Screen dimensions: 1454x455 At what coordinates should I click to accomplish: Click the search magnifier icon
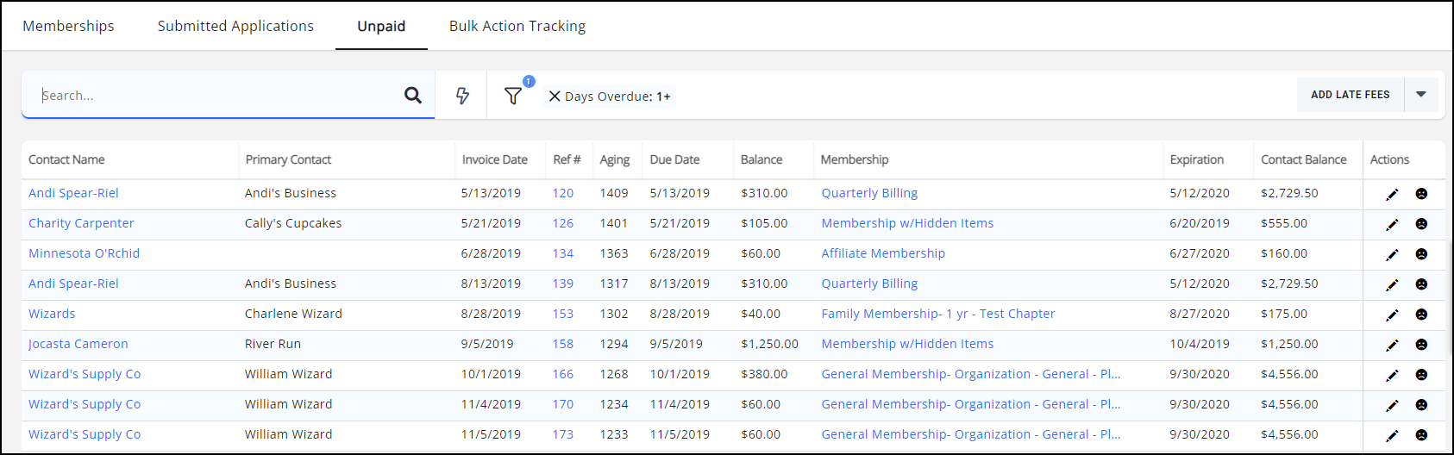413,96
